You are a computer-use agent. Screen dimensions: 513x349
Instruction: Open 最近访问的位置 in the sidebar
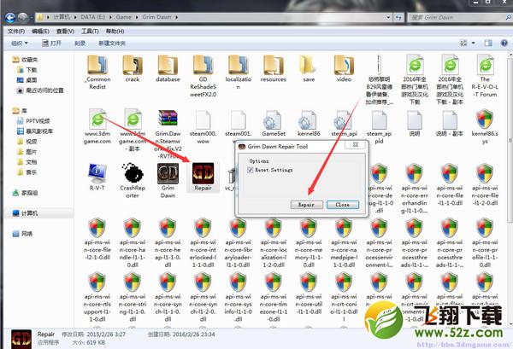(x=40, y=90)
